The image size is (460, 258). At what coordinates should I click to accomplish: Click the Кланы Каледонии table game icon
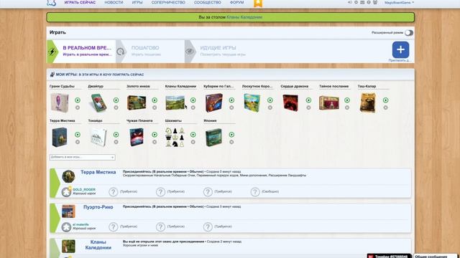coord(68,247)
